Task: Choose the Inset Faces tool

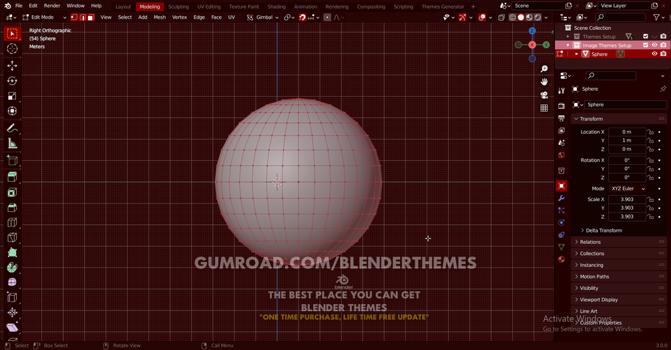Action: click(x=12, y=192)
